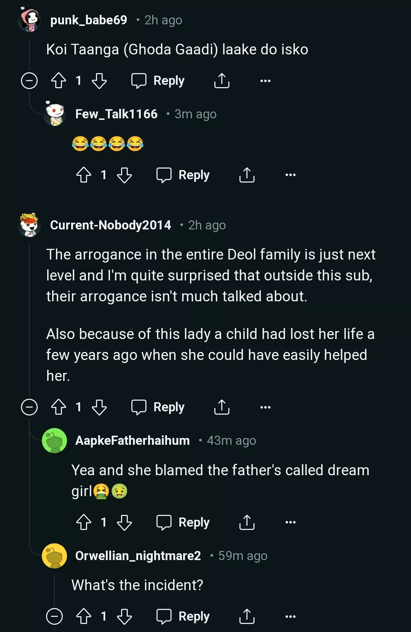
Task: Upvote Orwellian_nightmare2's question
Action: (84, 616)
